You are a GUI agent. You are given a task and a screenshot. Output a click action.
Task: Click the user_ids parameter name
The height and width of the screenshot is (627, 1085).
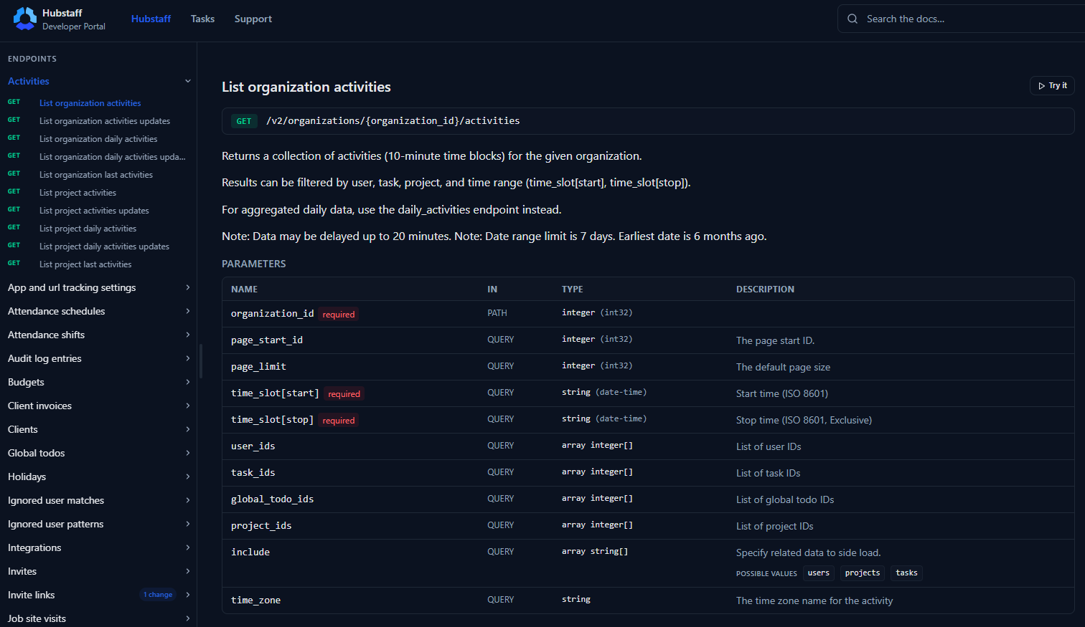(x=253, y=446)
